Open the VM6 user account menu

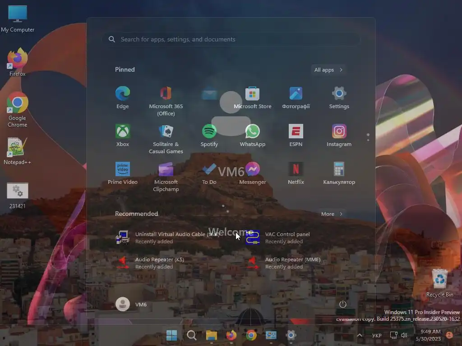(x=131, y=304)
